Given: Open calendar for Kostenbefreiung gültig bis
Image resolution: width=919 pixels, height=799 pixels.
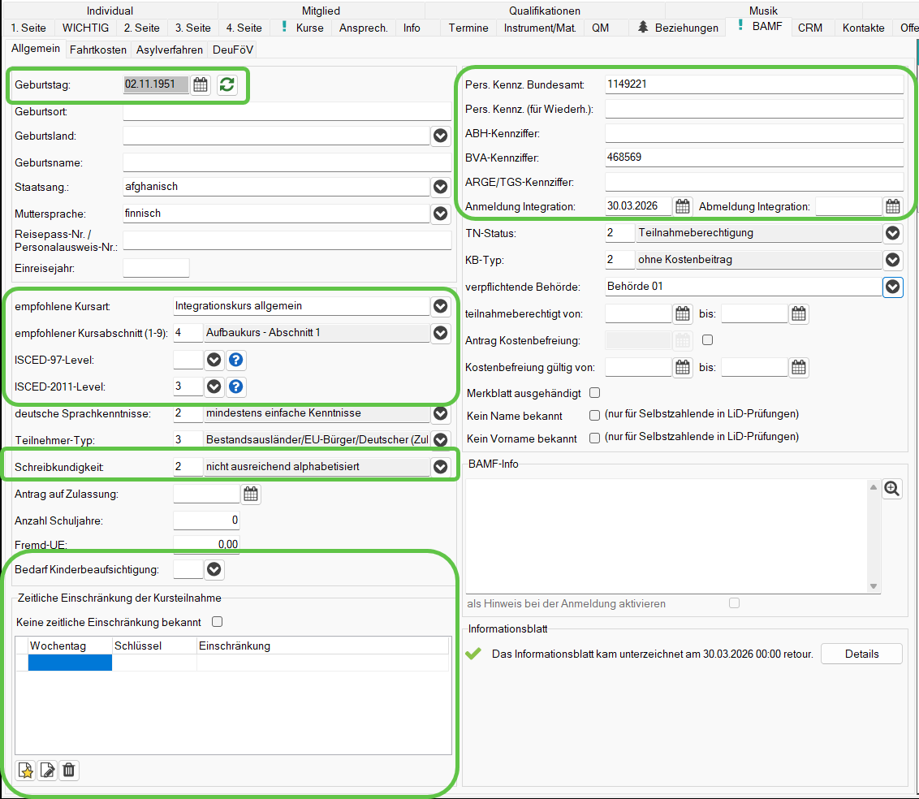Looking at the screenshot, I should pos(799,368).
